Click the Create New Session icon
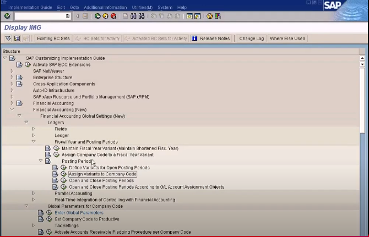Screen dimensions: 369x237 pyautogui.click(x=189, y=16)
